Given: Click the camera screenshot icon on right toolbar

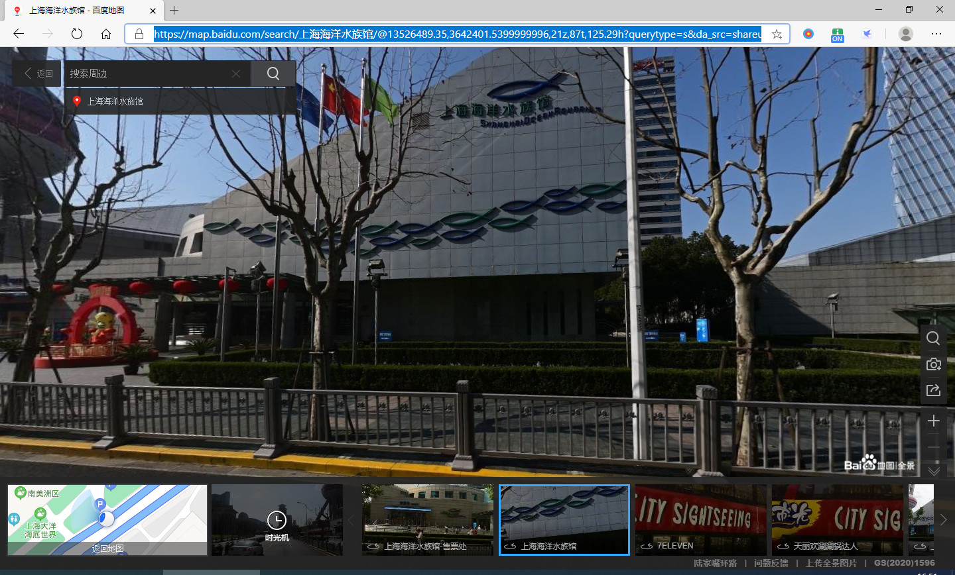Looking at the screenshot, I should [933, 364].
